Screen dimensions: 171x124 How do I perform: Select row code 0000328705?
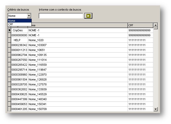[x=19, y=84]
